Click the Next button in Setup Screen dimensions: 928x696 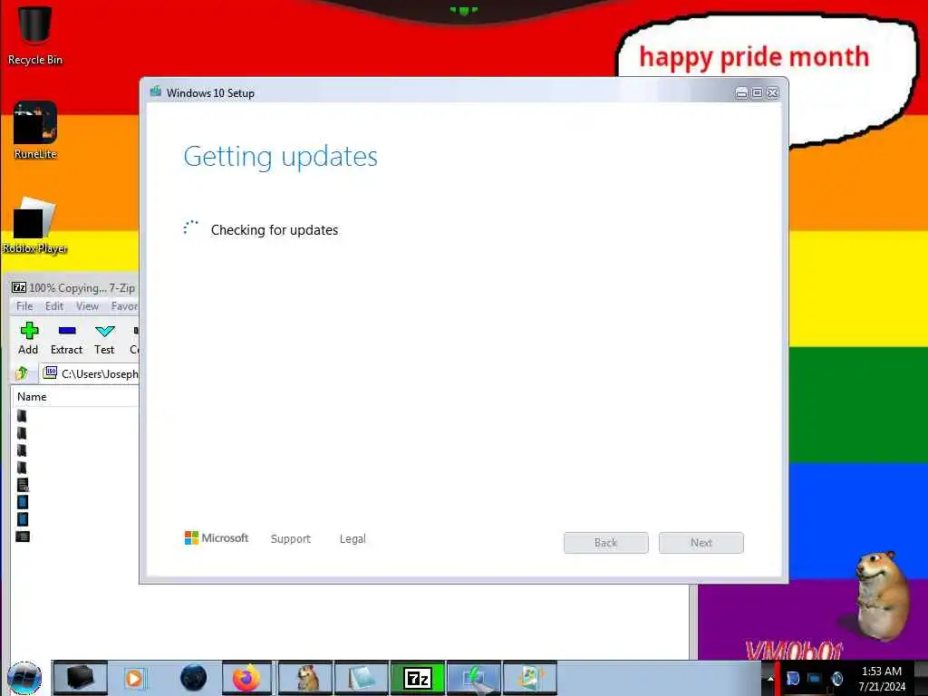(701, 543)
